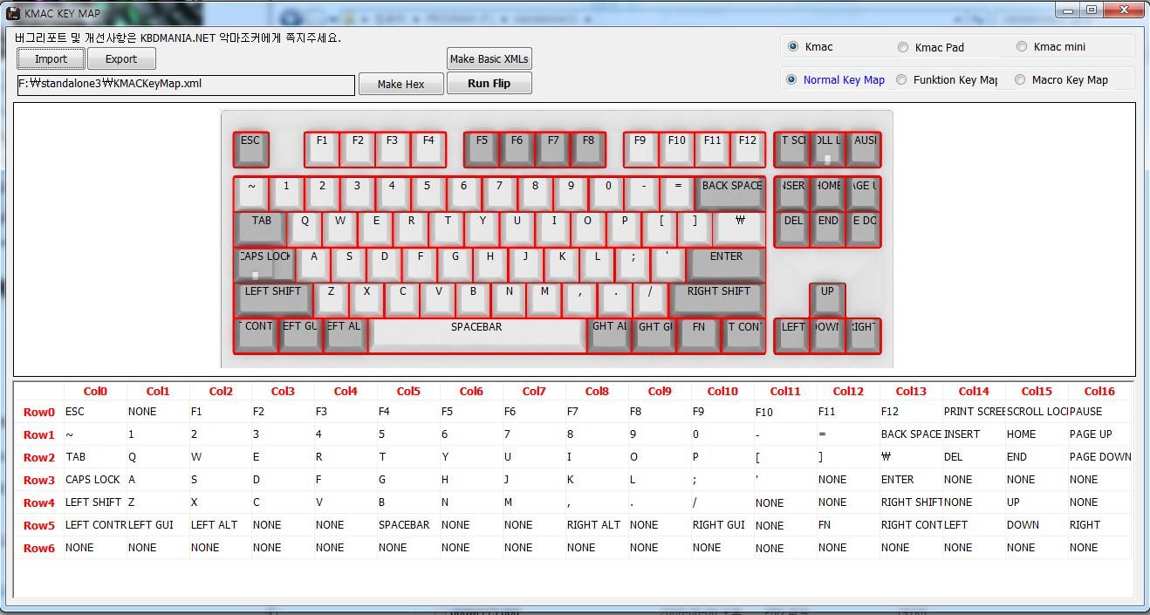Choose the Kmac Pad option
Viewport: 1150px width, 615px height.
coord(930,47)
